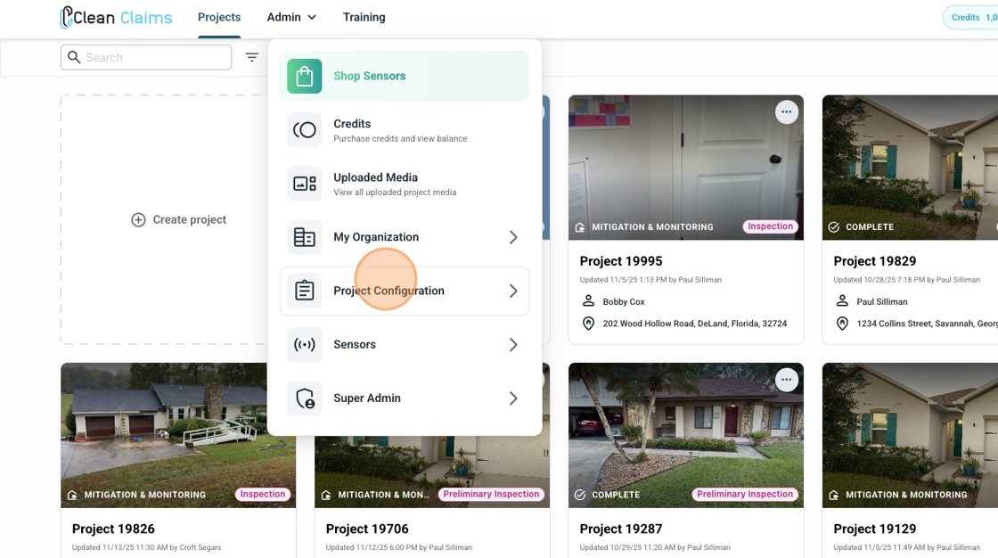This screenshot has width=998, height=558.
Task: Click mitigation icon on Project 19826 status
Action: coord(72,495)
